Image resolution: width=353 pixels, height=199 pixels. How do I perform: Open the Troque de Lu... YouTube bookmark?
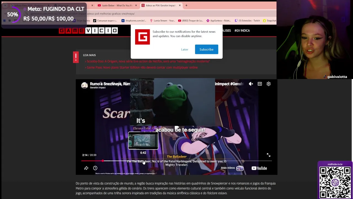coord(191,21)
